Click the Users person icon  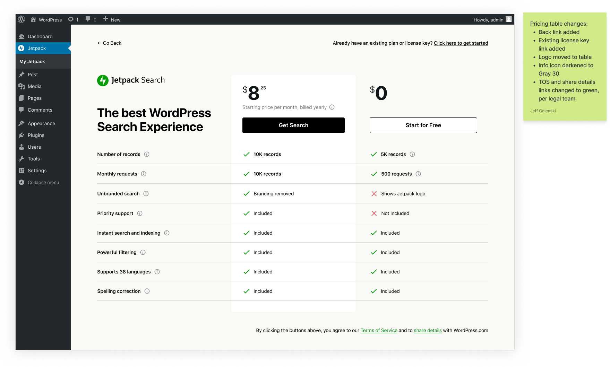(x=22, y=147)
